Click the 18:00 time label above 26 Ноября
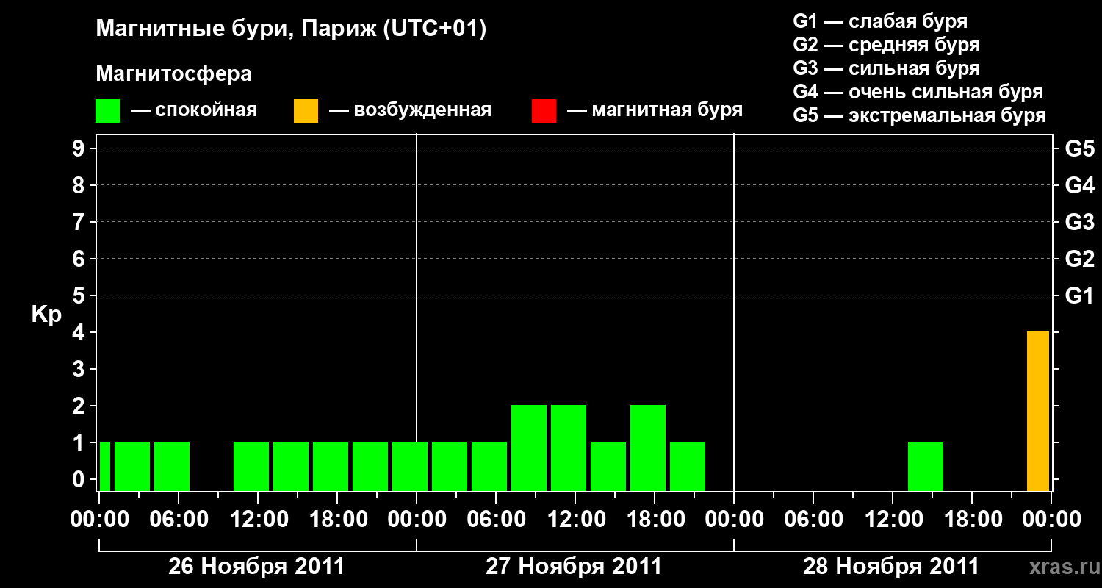The width and height of the screenshot is (1102, 588). point(337,519)
